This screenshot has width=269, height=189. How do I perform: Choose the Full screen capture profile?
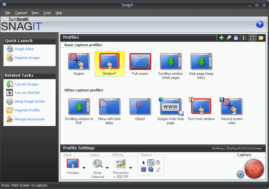point(140,61)
